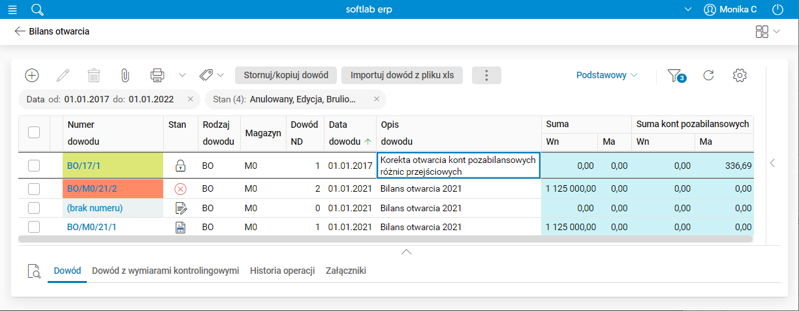Image resolution: width=799 pixels, height=311 pixels.
Task: Open document link BO/17/1
Action: (83, 166)
